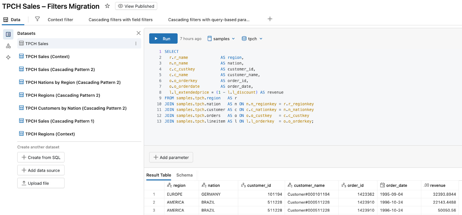Click the string type icon in region header
This screenshot has width=462, height=215.
169,185
